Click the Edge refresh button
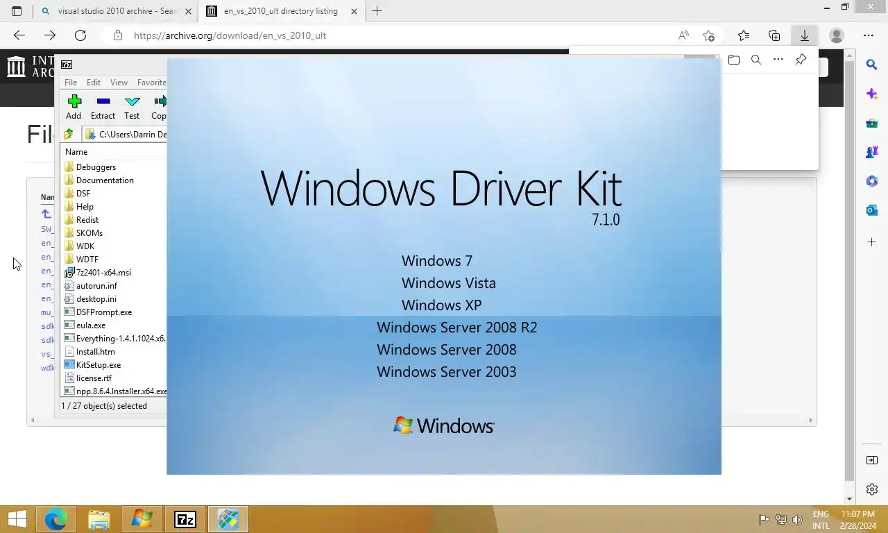Image resolution: width=888 pixels, height=533 pixels. point(80,35)
